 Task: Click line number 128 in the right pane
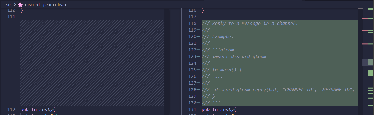point(192,90)
